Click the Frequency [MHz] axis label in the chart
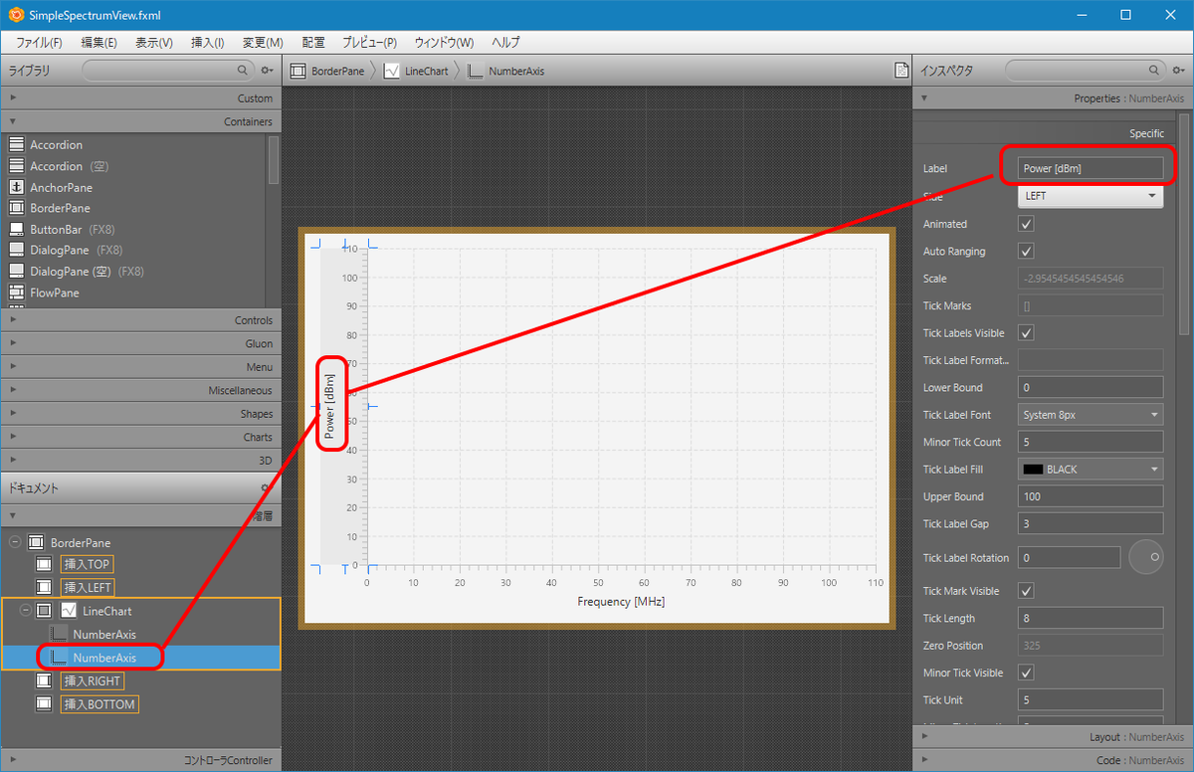Screen dimensions: 1194x772 [x=621, y=602]
